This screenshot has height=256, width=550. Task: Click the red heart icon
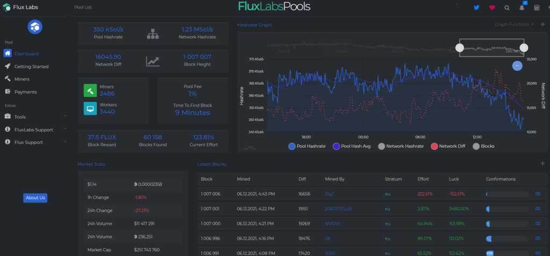[492, 7]
